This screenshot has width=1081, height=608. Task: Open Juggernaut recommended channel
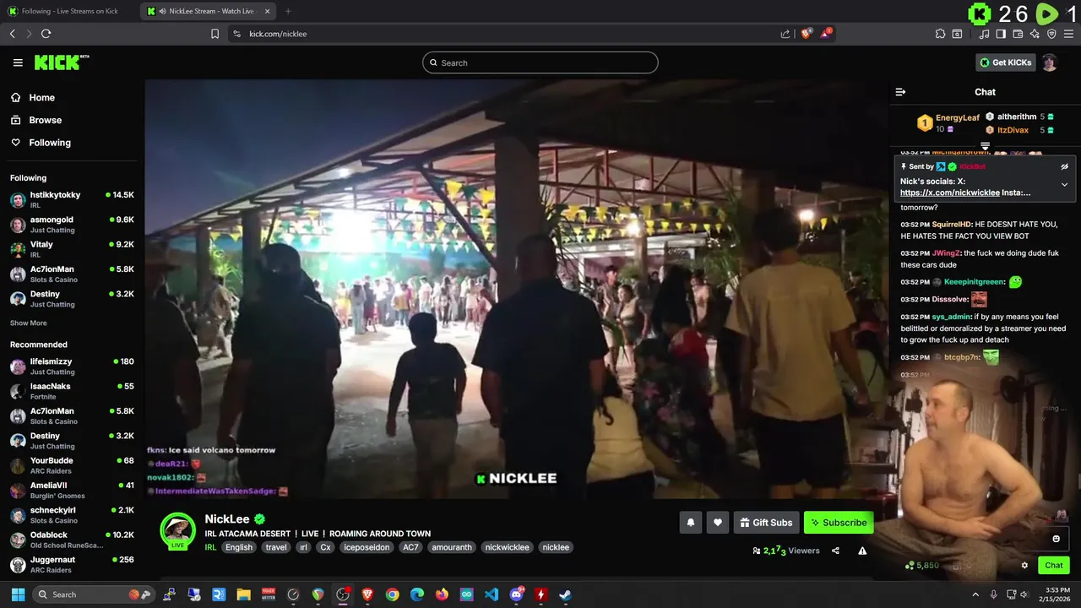[72, 564]
